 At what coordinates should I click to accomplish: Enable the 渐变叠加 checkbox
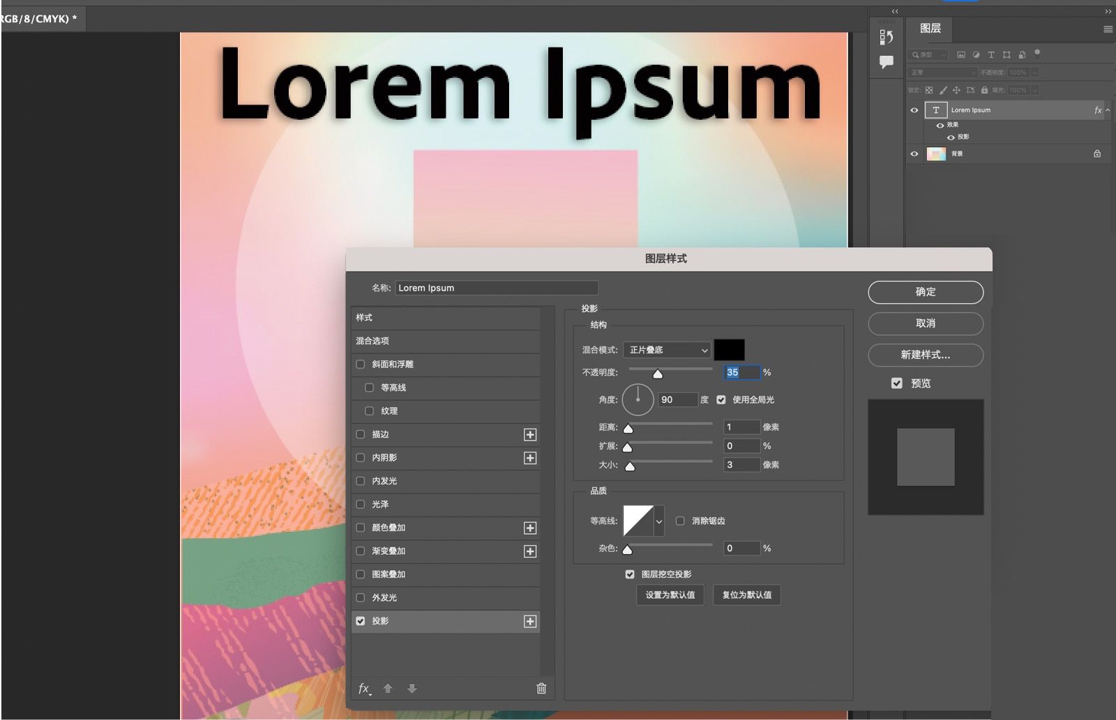[x=361, y=551]
